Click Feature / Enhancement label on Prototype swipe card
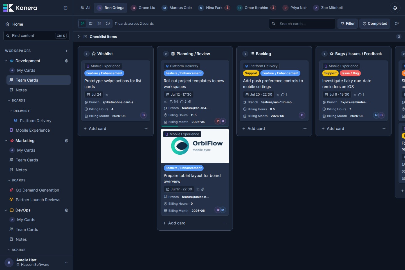This screenshot has width=405, height=270. 104,73
